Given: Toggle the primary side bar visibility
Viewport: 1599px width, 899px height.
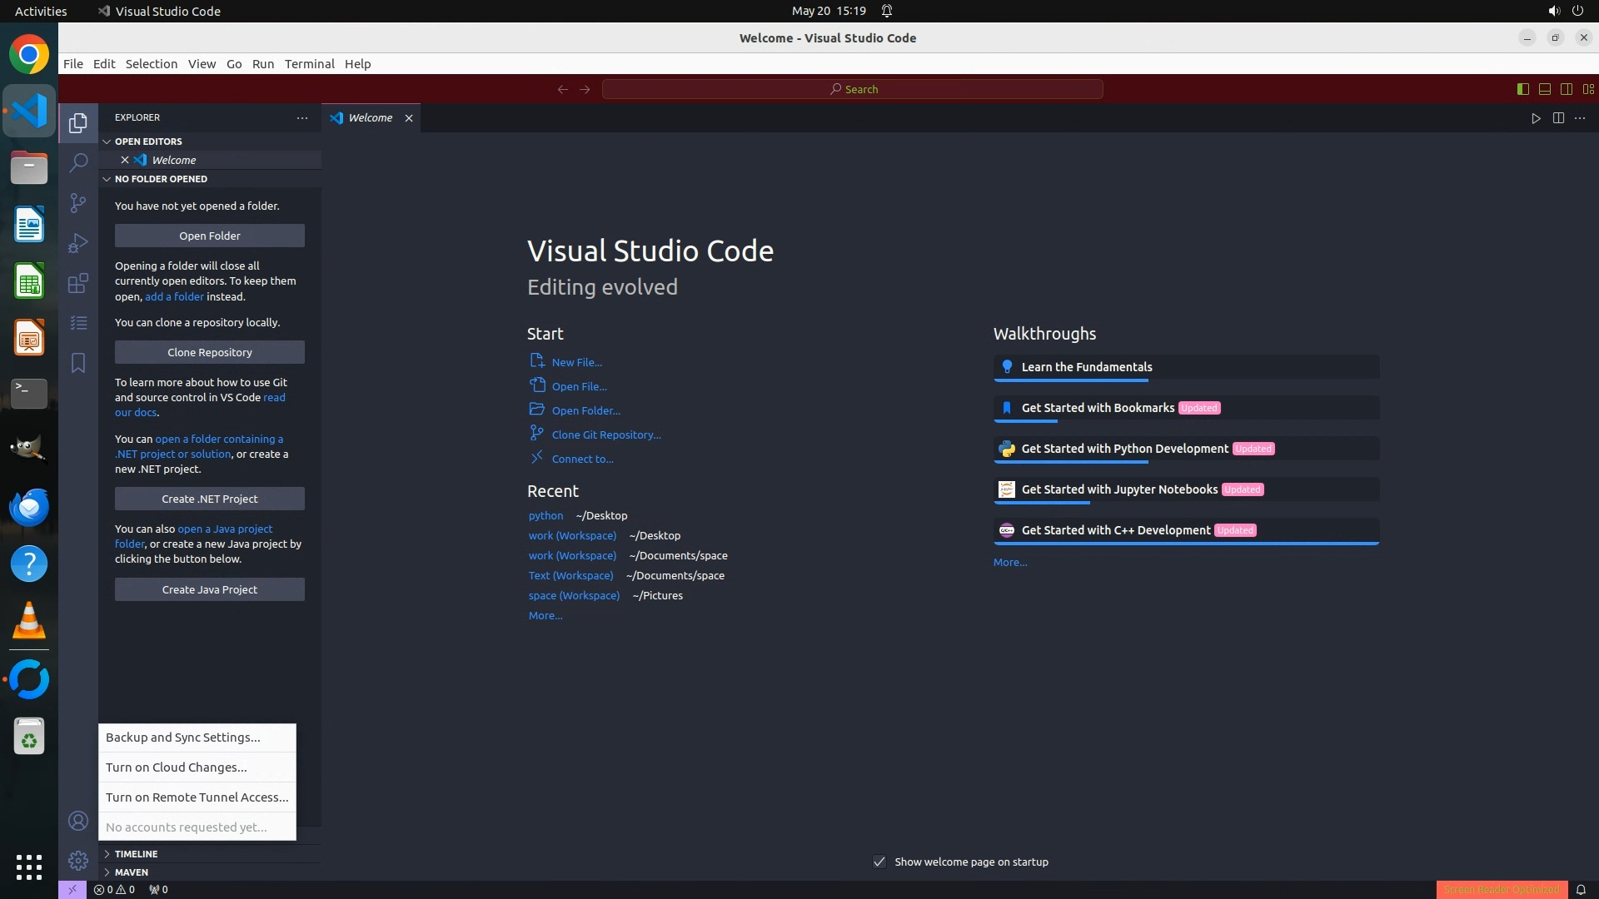Looking at the screenshot, I should tap(1522, 89).
